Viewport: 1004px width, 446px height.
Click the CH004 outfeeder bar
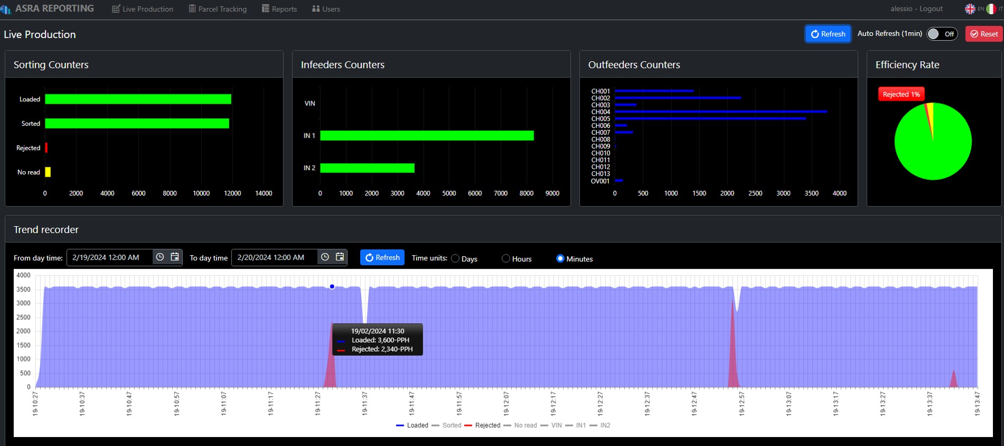[x=721, y=112]
